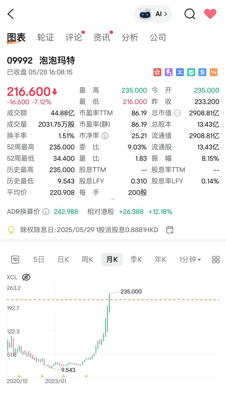
Task: Switch to the 评论 tab
Action: [74, 37]
